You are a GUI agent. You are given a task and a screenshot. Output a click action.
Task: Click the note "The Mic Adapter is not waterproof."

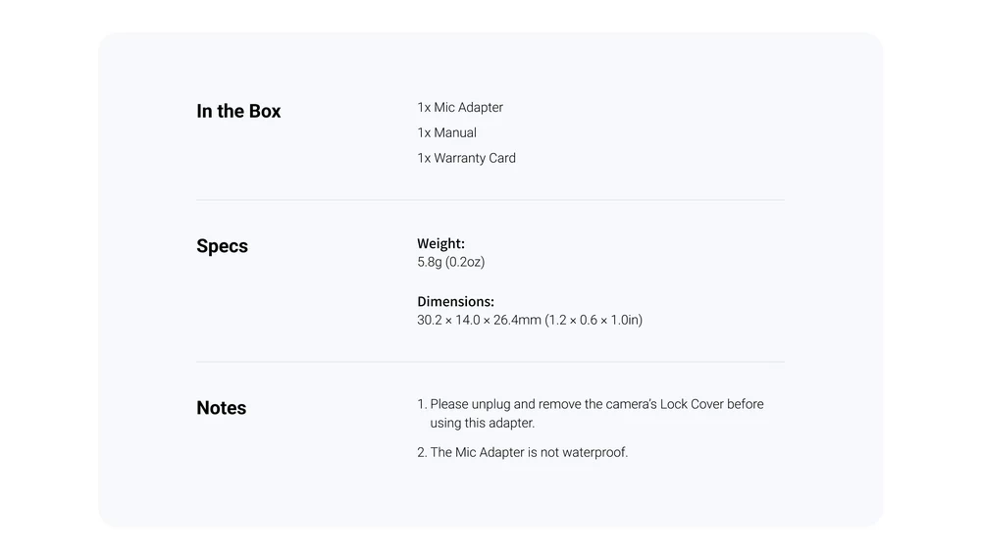[x=529, y=453]
